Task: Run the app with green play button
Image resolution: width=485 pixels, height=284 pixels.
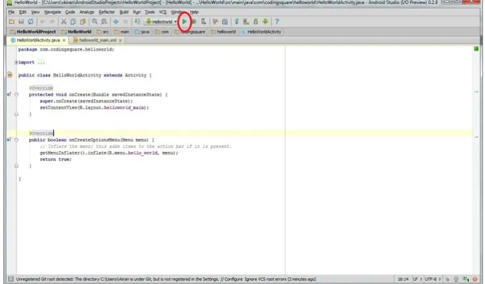Action: pos(185,22)
